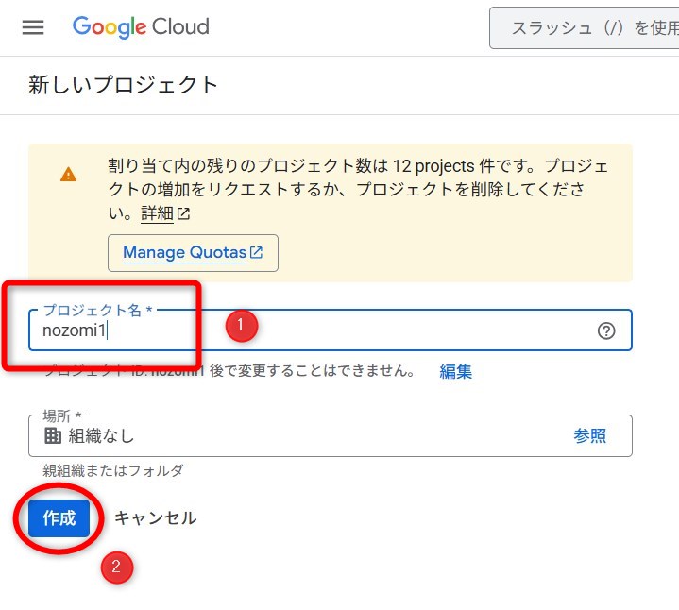Click the quota warning message text
Image resolution: width=679 pixels, height=610 pixels.
[x=359, y=178]
